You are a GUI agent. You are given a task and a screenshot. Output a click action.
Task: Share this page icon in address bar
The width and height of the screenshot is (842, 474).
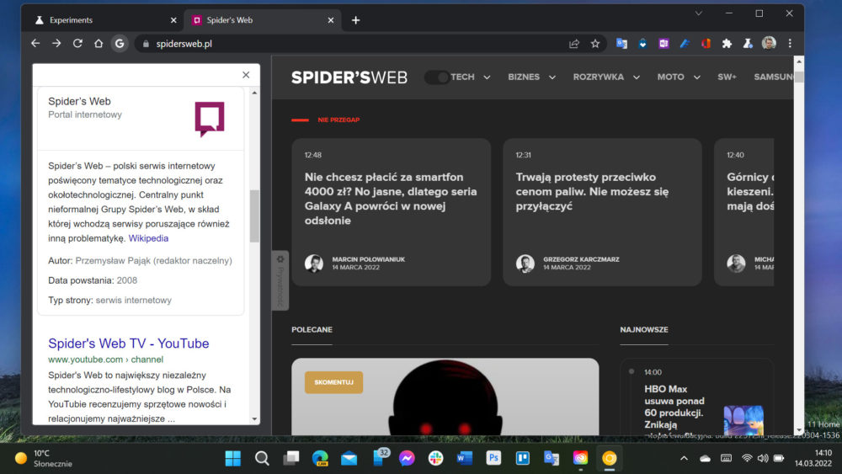(574, 44)
